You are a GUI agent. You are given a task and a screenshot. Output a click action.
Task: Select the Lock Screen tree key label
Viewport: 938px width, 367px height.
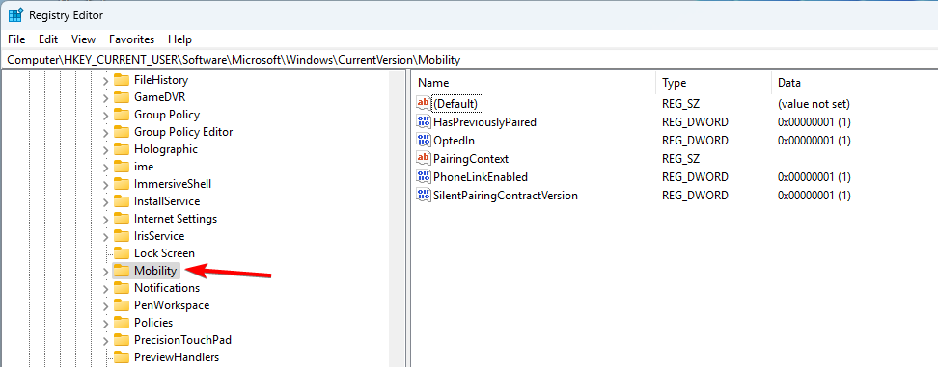[x=164, y=253]
